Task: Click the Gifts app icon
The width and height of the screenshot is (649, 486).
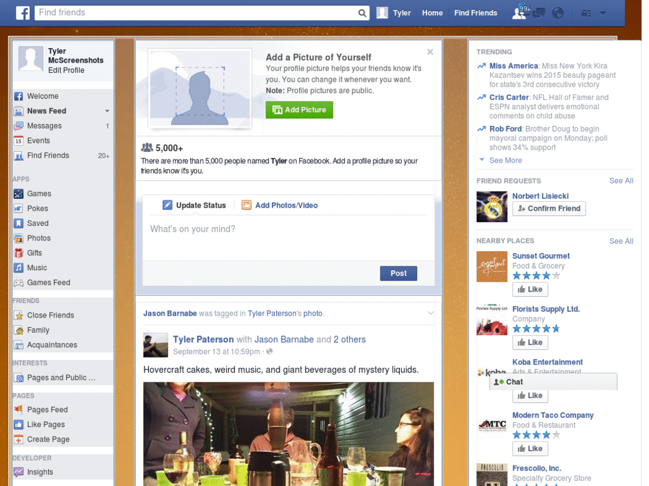Action: pos(18,253)
